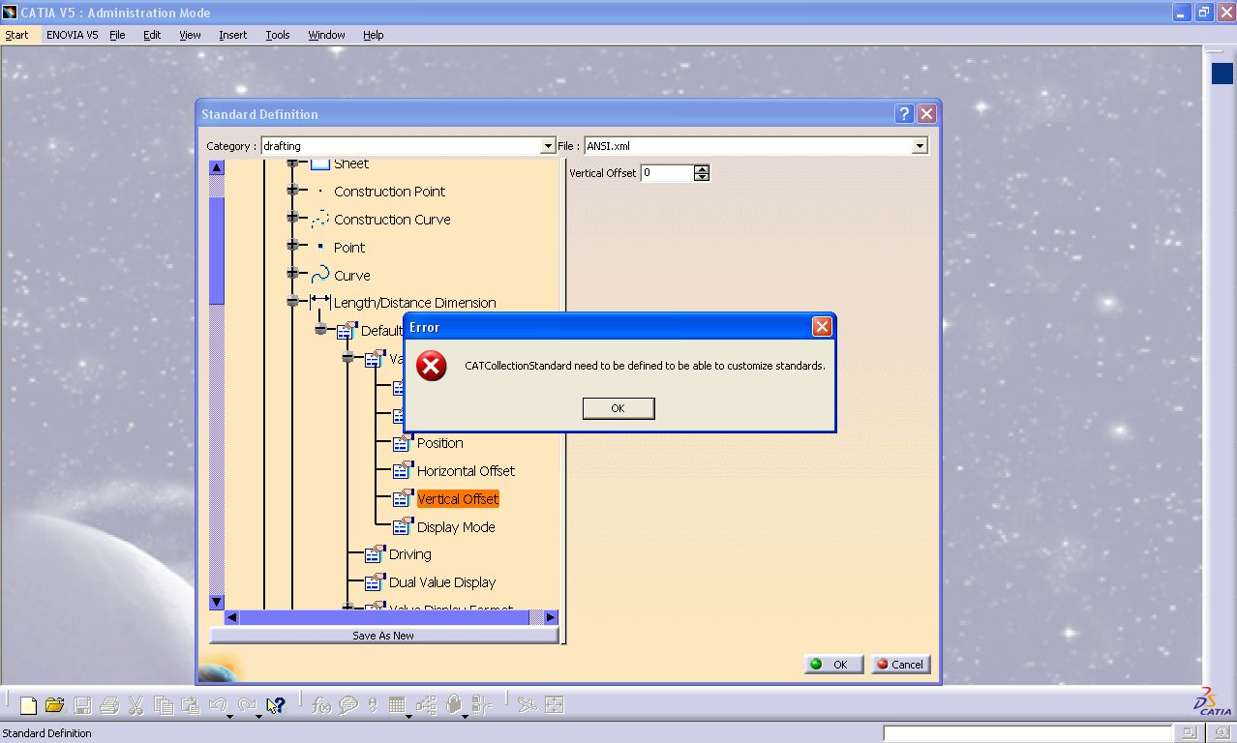Open the File ANSI.xml dropdown arrow
The width and height of the screenshot is (1237, 743).
tap(920, 146)
